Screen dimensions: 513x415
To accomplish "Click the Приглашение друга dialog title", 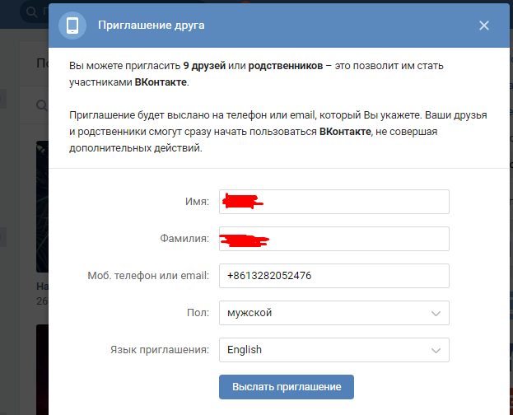I will click(152, 25).
